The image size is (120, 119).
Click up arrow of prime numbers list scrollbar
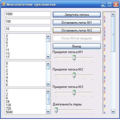(48, 36)
